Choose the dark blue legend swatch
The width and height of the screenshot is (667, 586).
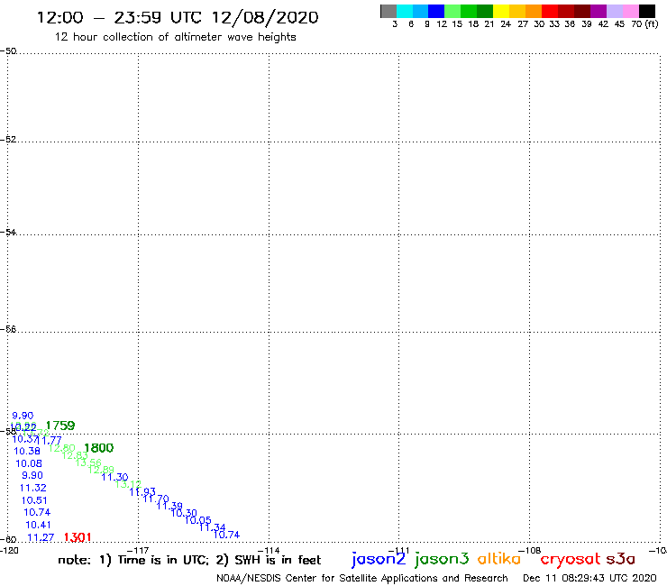click(436, 11)
